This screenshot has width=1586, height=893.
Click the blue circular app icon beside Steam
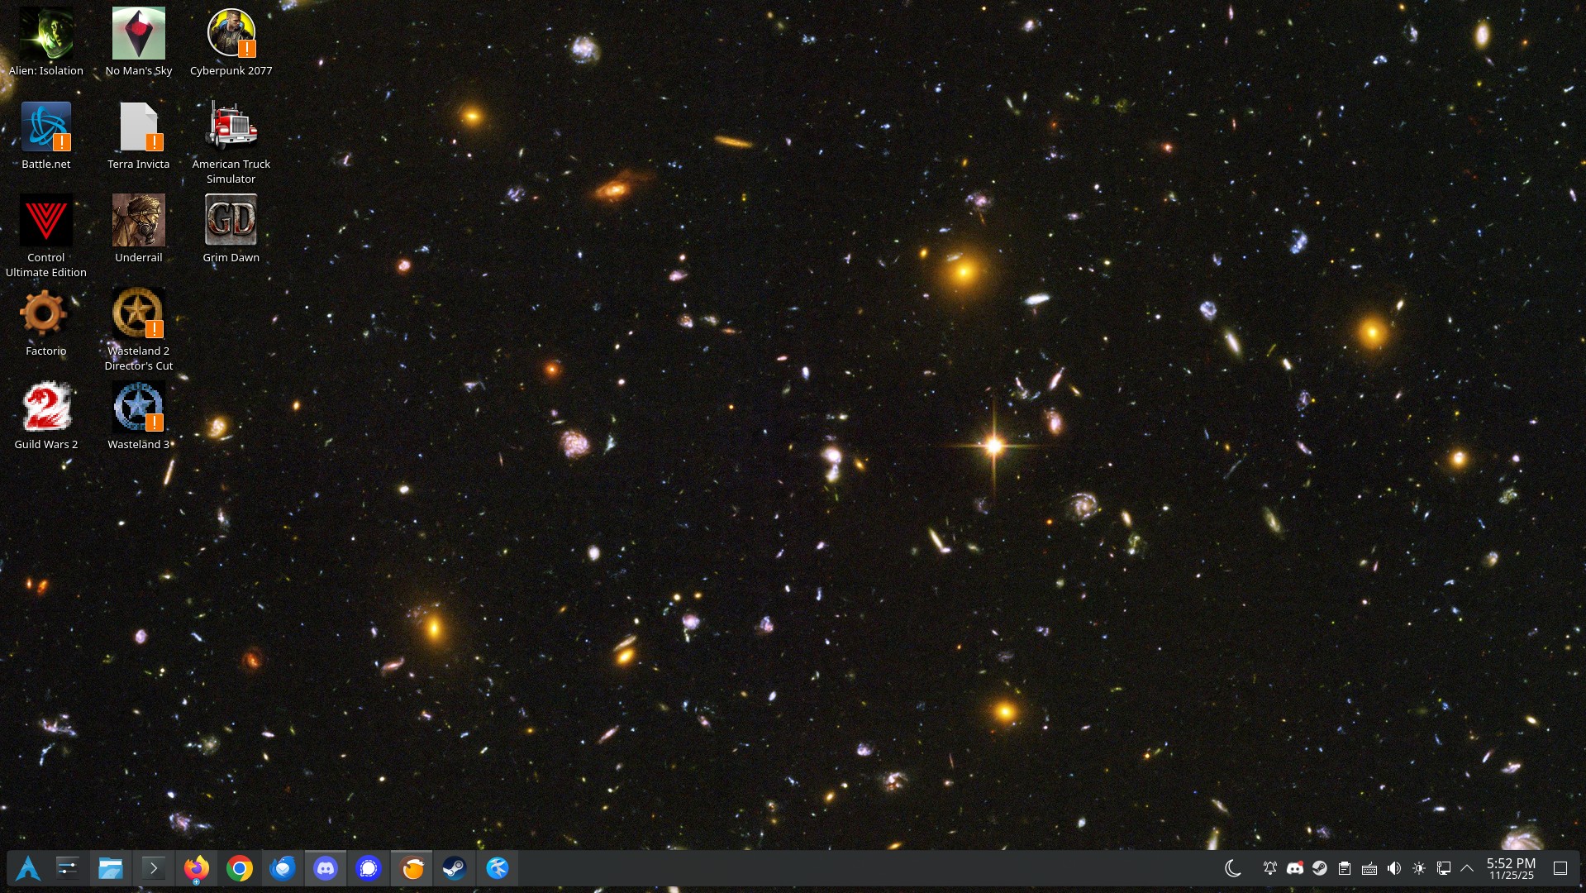click(498, 868)
